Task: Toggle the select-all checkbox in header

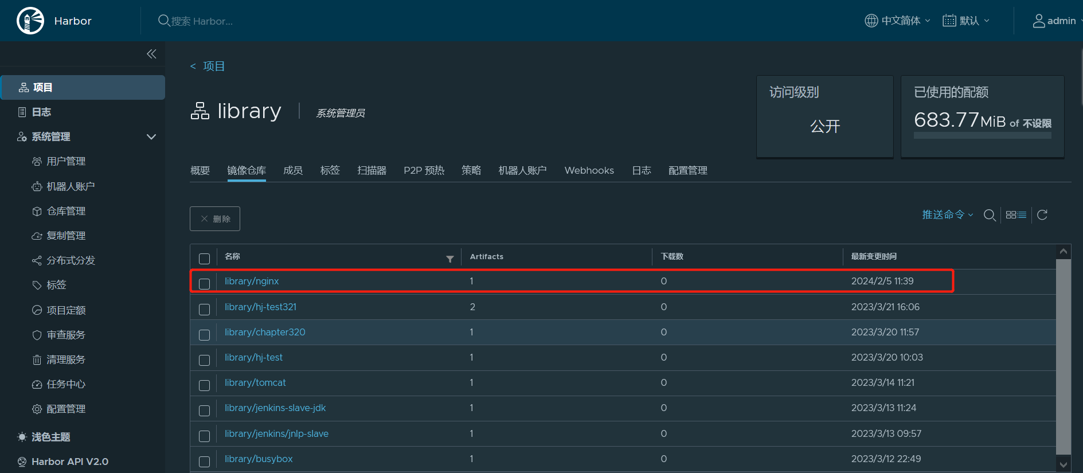Action: click(204, 259)
